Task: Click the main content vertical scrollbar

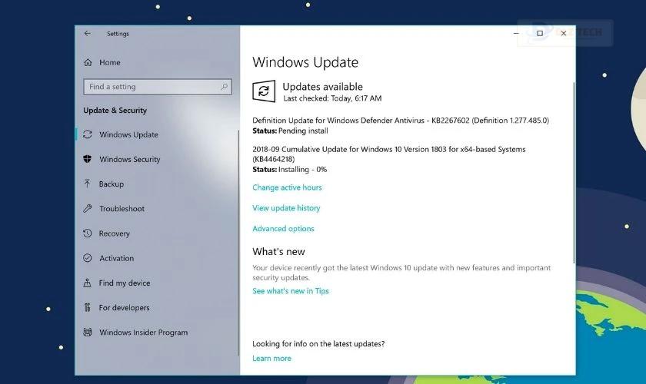Action: click(x=574, y=173)
